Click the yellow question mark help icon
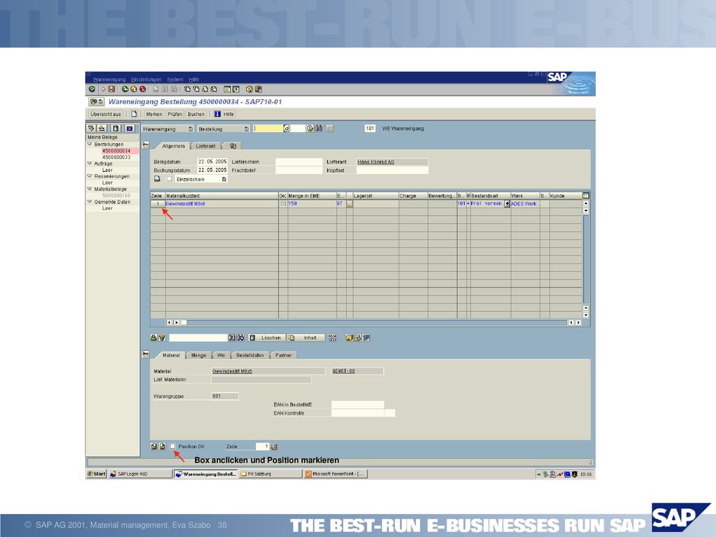Viewport: 716px width, 537px height. pos(250,89)
